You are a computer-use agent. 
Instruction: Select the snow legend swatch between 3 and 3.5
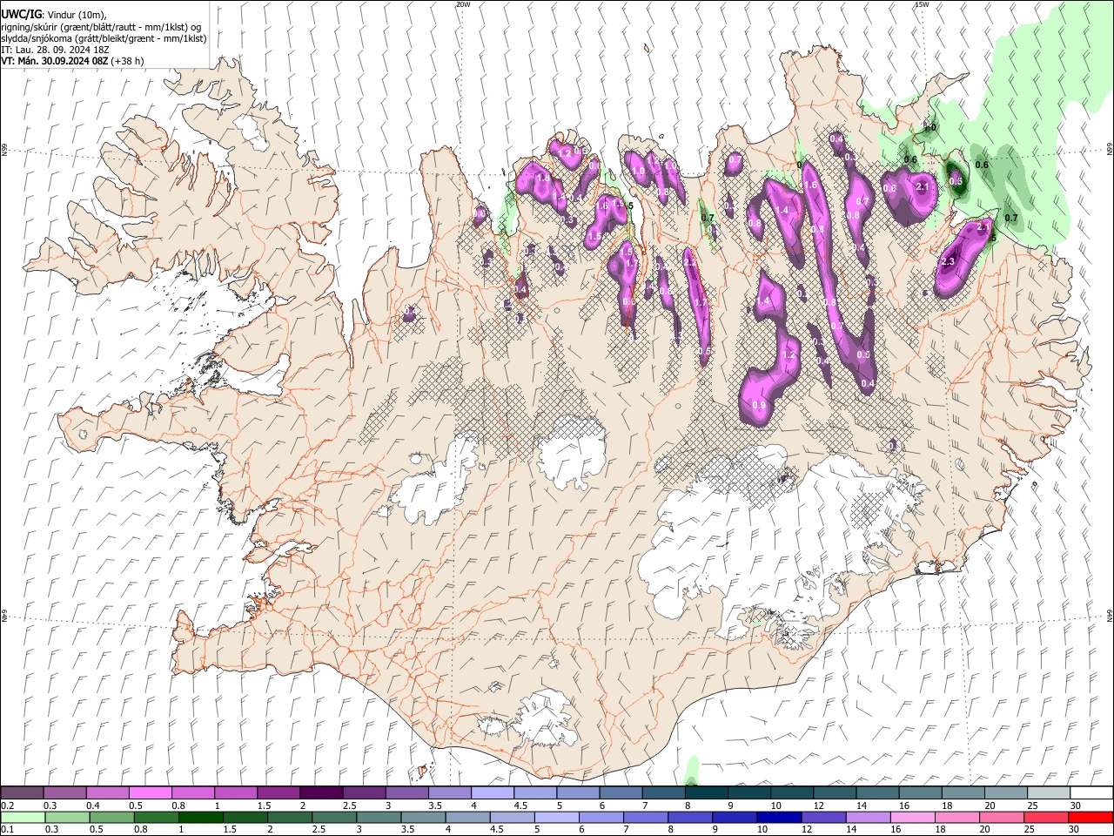coord(406,792)
